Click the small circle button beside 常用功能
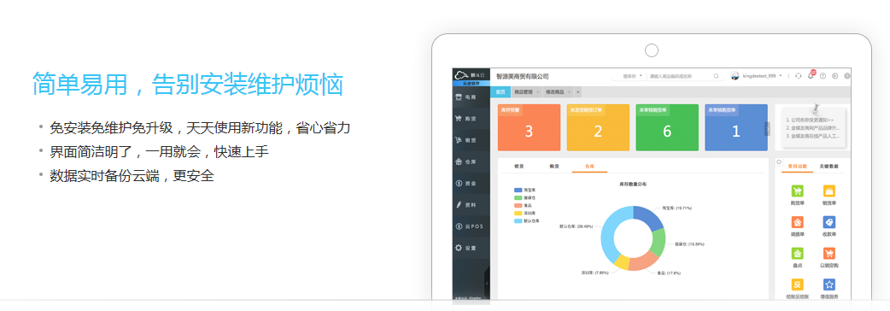 click(778, 161)
